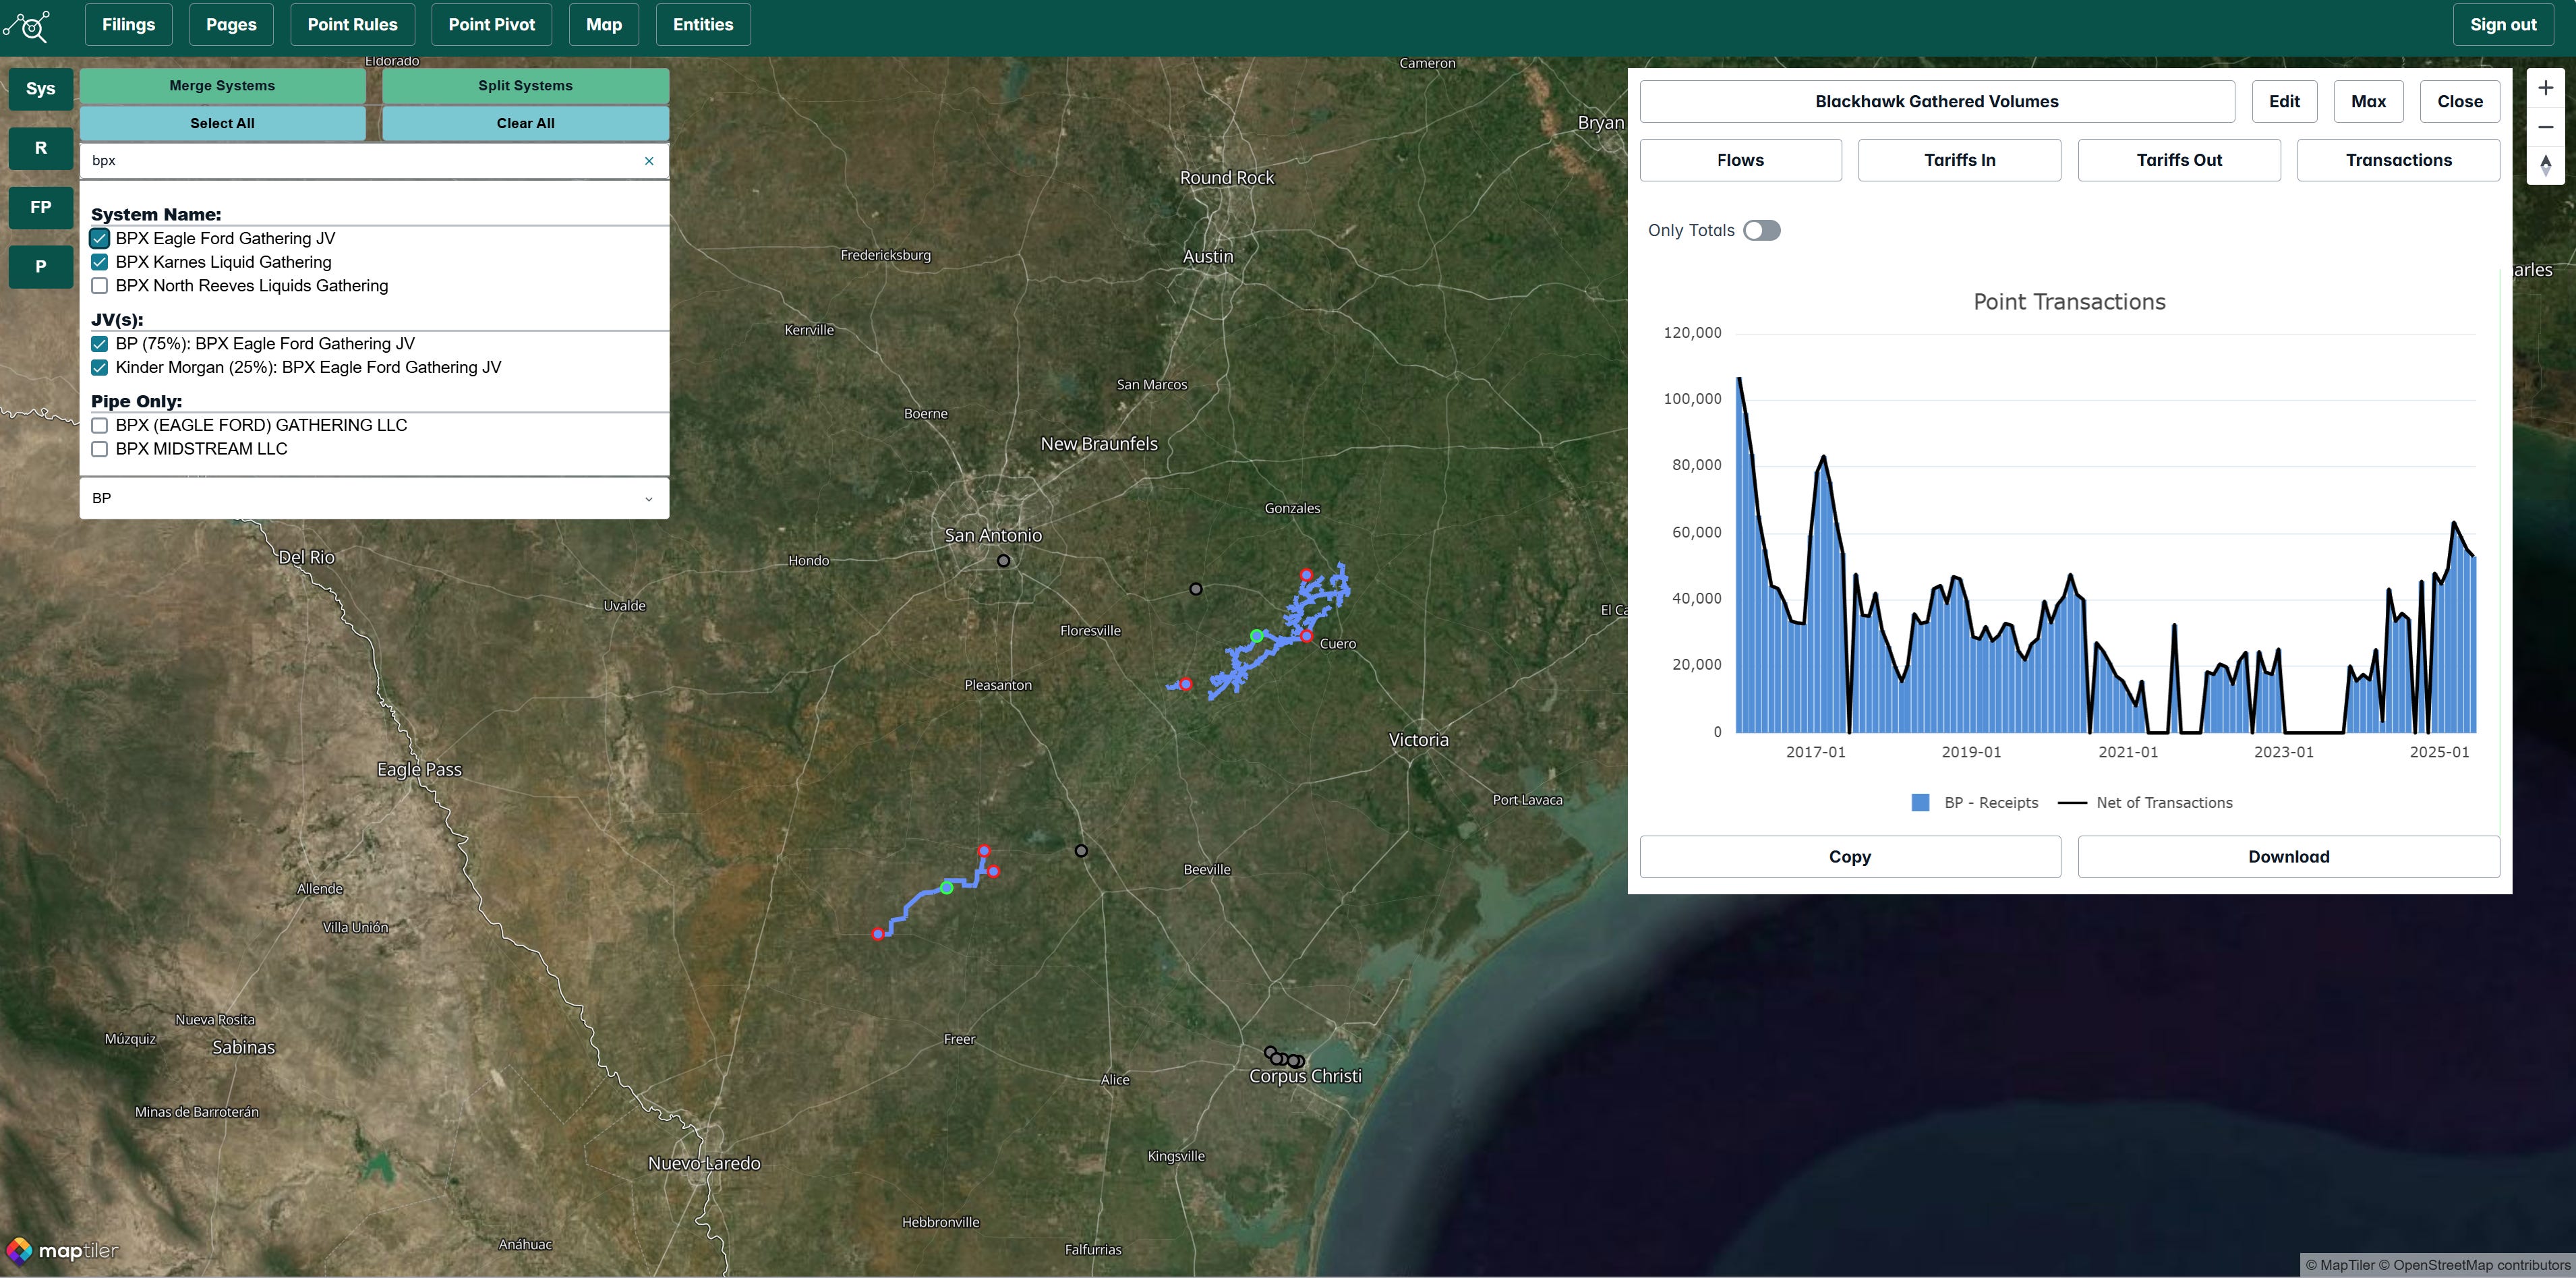Toggle the Only Totals switch

[x=1761, y=231]
